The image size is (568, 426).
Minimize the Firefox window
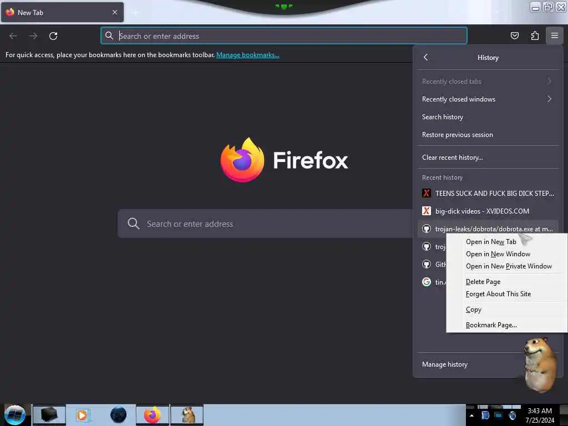pyautogui.click(x=535, y=7)
